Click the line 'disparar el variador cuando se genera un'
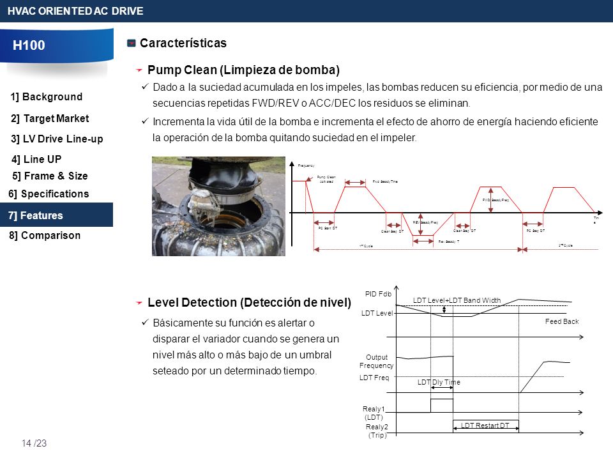The width and height of the screenshot is (613, 460). coord(246,339)
